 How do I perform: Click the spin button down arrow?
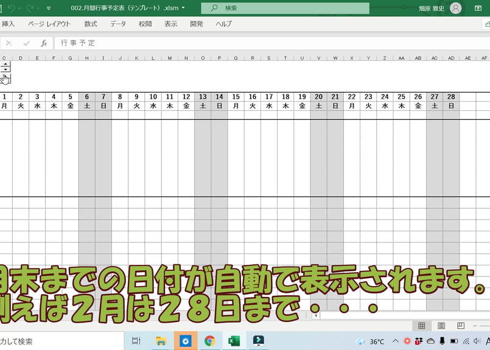5,69
